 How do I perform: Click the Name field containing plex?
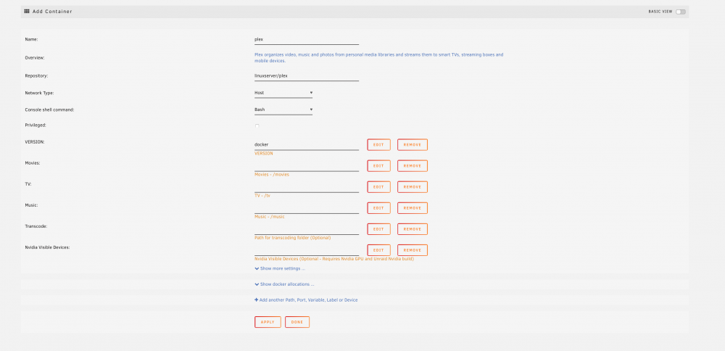click(x=307, y=40)
